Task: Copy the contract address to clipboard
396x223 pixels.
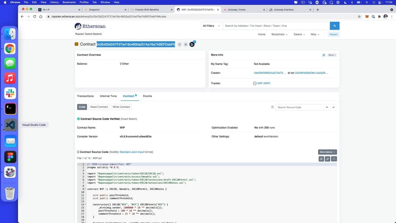Action: coord(179,45)
